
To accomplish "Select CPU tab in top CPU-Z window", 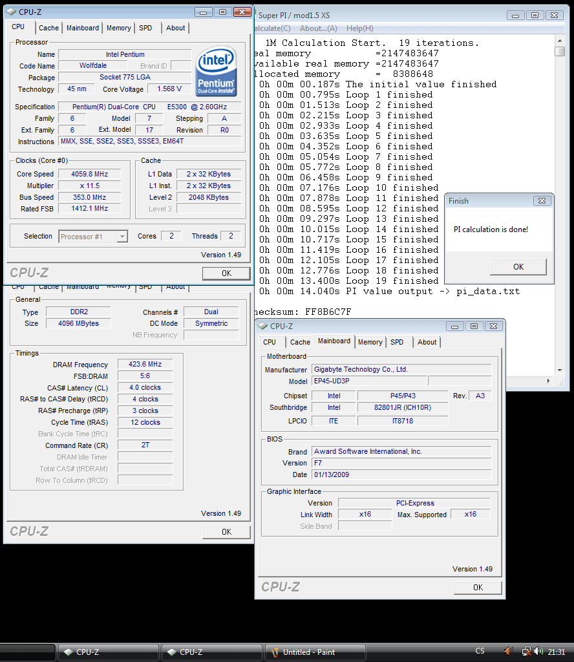I will 18,27.
